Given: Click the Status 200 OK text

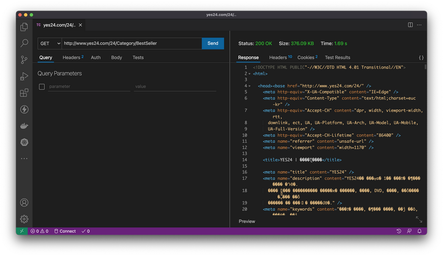Looking at the screenshot, I should 255,43.
